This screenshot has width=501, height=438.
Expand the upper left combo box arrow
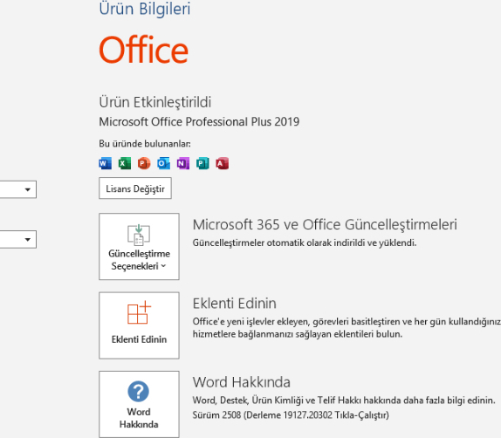tap(28, 189)
